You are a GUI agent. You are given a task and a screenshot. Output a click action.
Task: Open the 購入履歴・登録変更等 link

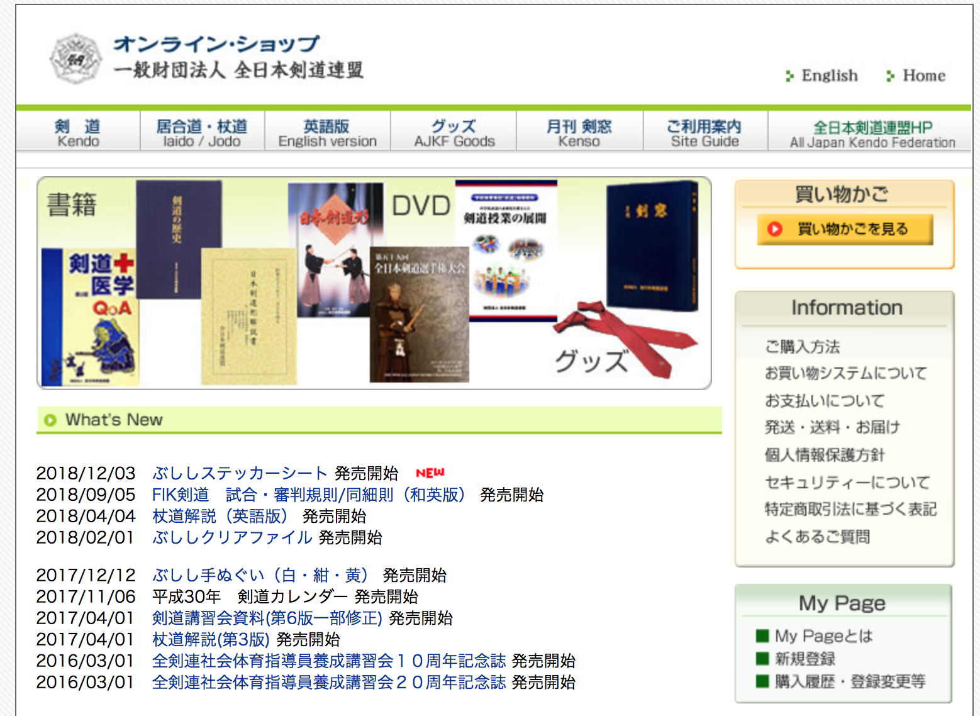(850, 681)
